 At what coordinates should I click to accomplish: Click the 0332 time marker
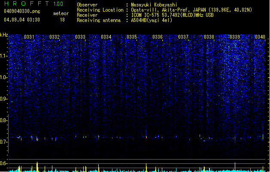(x=55, y=37)
